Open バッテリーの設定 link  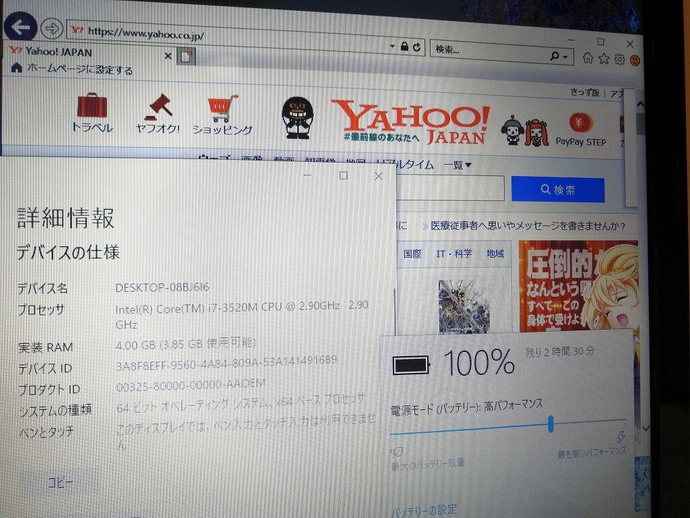pyautogui.click(x=423, y=511)
